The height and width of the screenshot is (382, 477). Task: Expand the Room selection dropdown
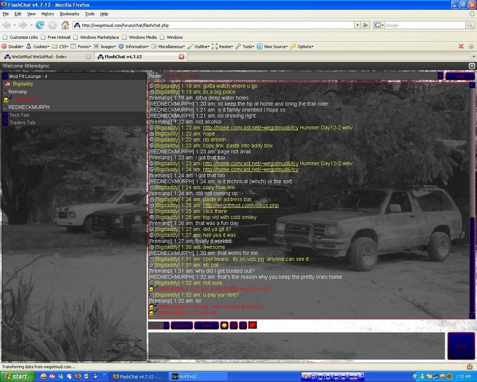click(440, 76)
